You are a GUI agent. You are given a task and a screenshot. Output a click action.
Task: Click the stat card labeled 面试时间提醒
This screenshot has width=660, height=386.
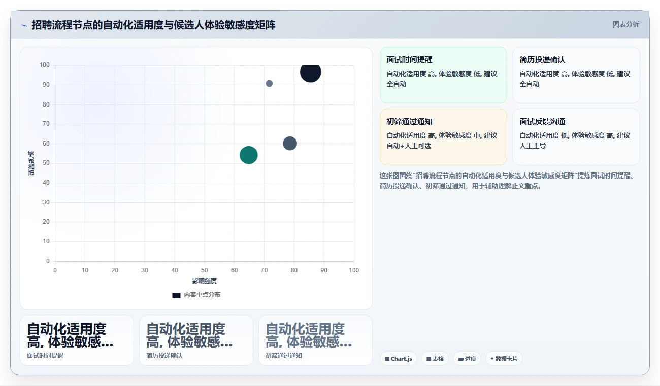pyautogui.click(x=77, y=340)
